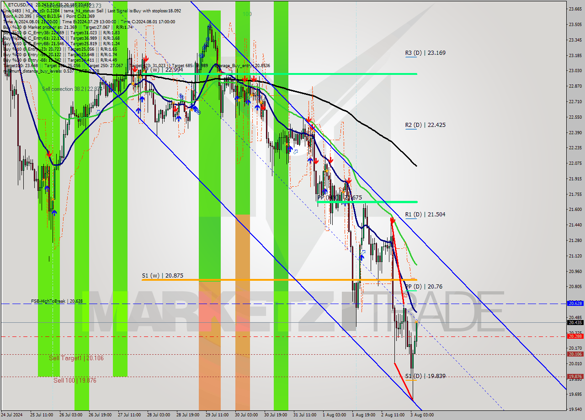The height and width of the screenshot is (420, 585).
Task: Click the 'Time A:2024.08.01 21:00:00' info line
Action: pos(30,21)
